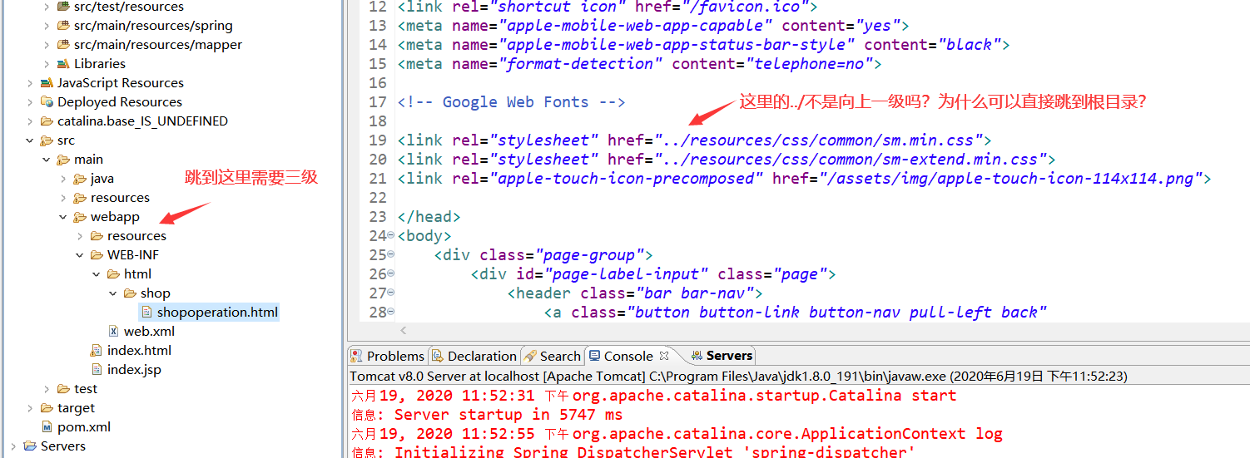Expand the resources folder under main
Viewport: 1250px width, 458px height.
[x=63, y=198]
